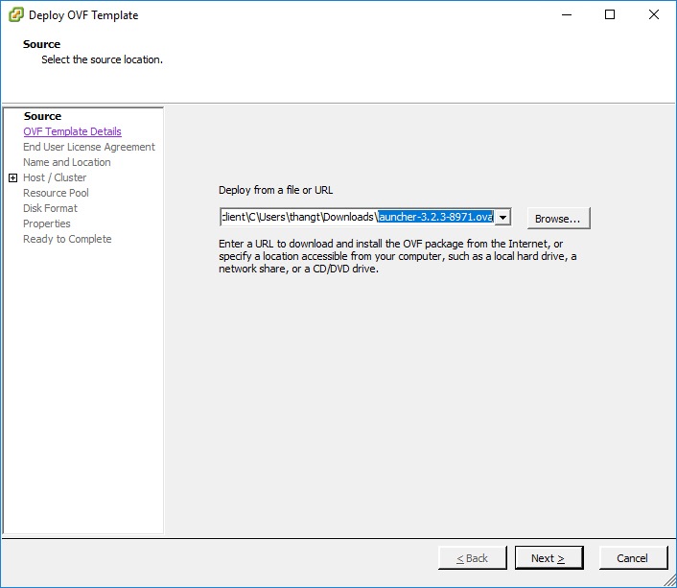Open the OVF Template Details link
Image resolution: width=677 pixels, height=588 pixels.
tap(72, 131)
